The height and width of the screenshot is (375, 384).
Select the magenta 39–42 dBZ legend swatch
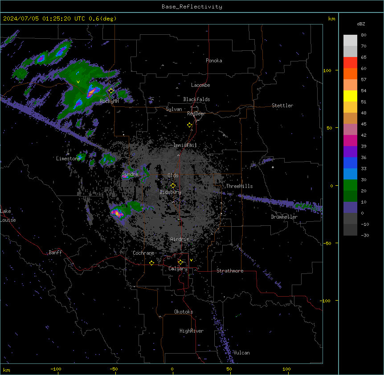click(x=350, y=140)
